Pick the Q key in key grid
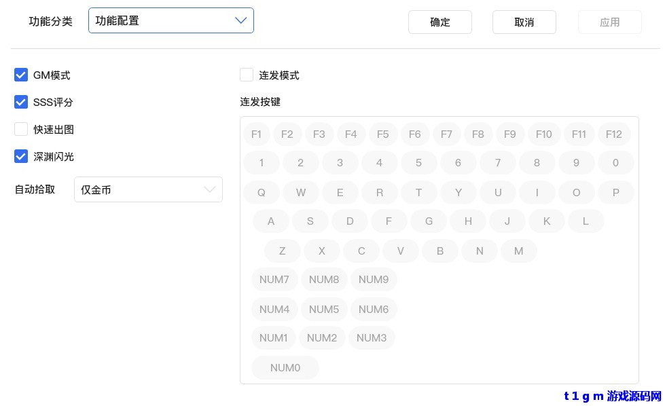Screen dimensions: 665x406 tap(261, 192)
